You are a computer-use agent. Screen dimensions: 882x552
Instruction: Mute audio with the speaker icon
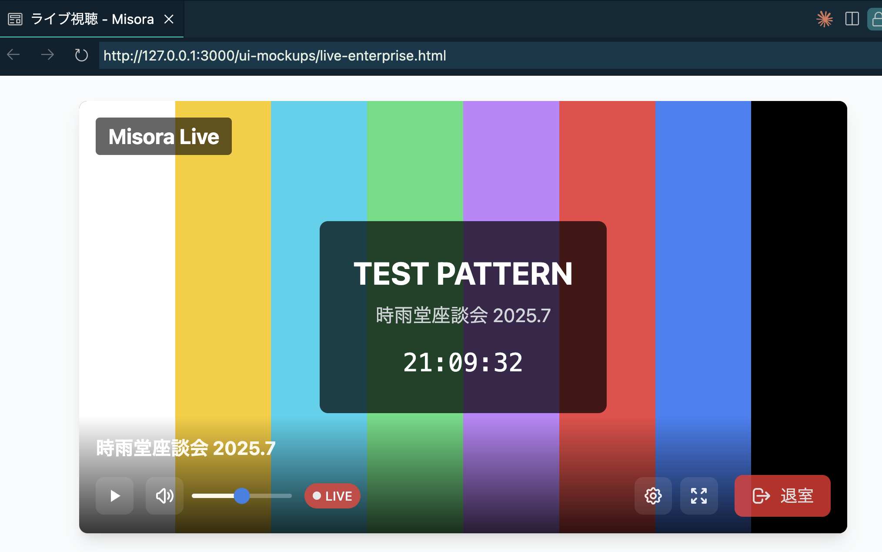coord(164,496)
